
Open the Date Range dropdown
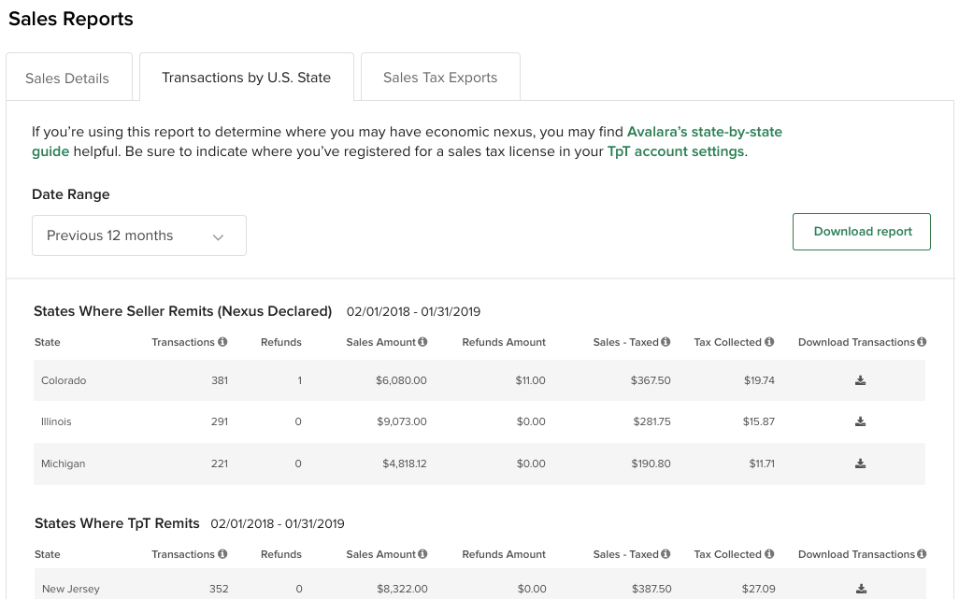[x=139, y=235]
